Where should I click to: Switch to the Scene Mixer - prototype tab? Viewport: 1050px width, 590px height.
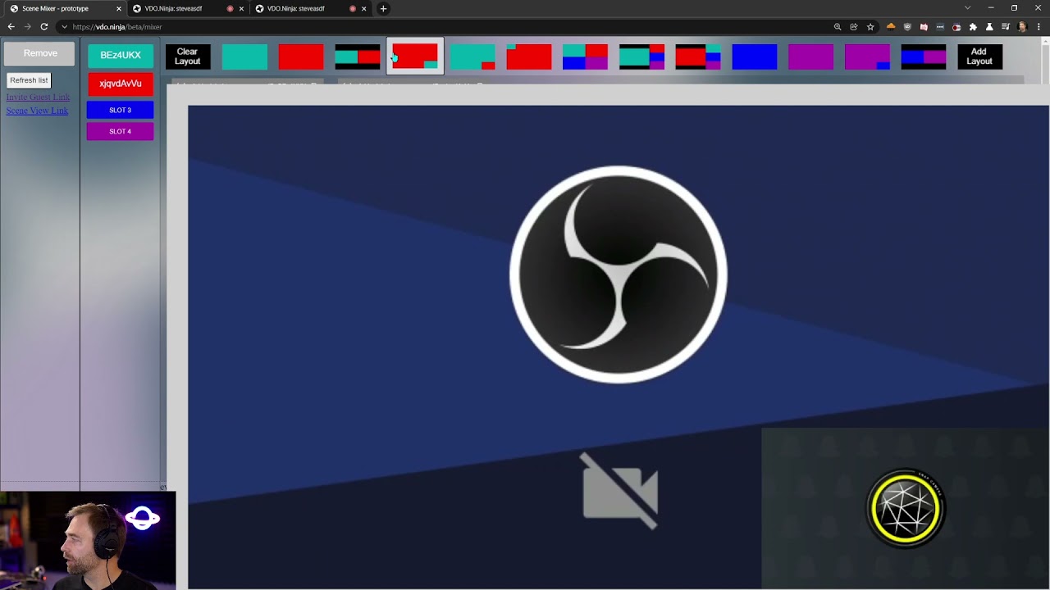[64, 8]
